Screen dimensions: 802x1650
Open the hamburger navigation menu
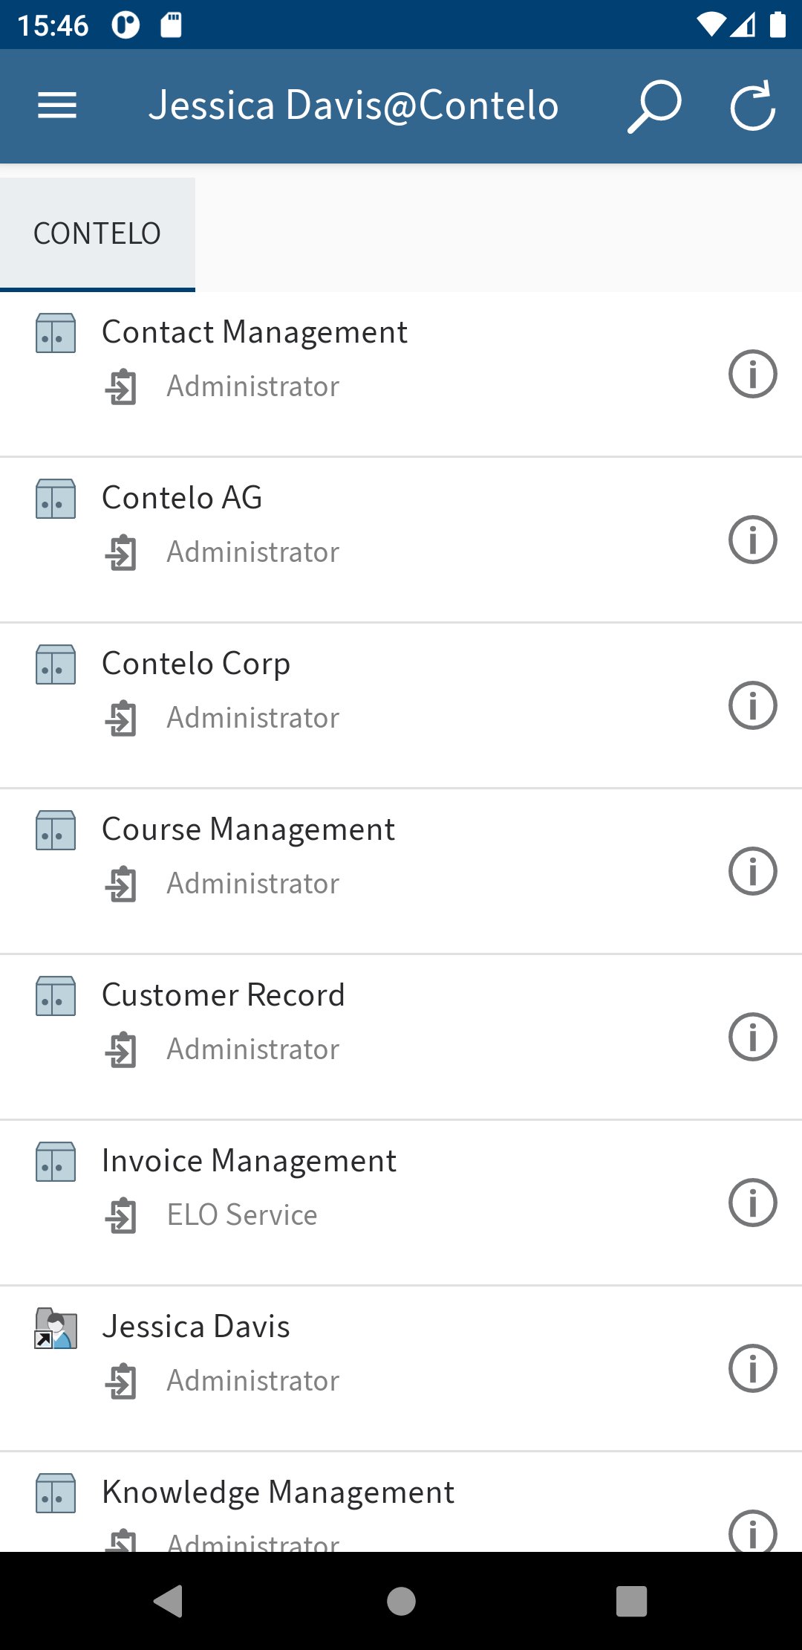(x=57, y=106)
